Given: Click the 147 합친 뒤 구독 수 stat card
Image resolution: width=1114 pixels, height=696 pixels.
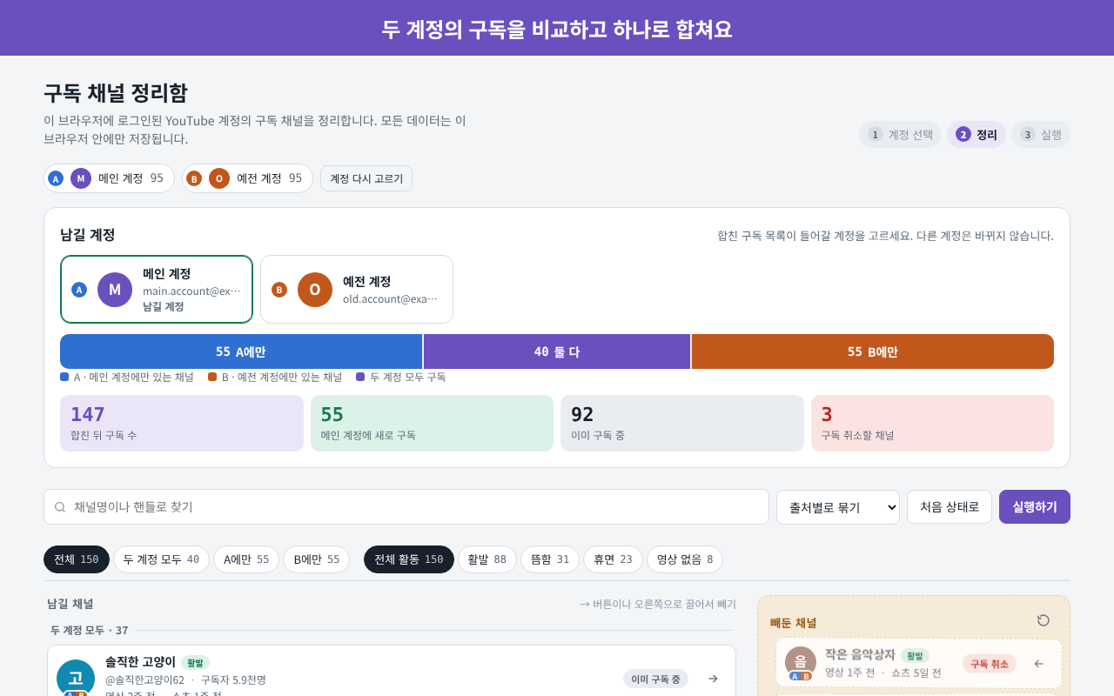Looking at the screenshot, I should point(182,424).
